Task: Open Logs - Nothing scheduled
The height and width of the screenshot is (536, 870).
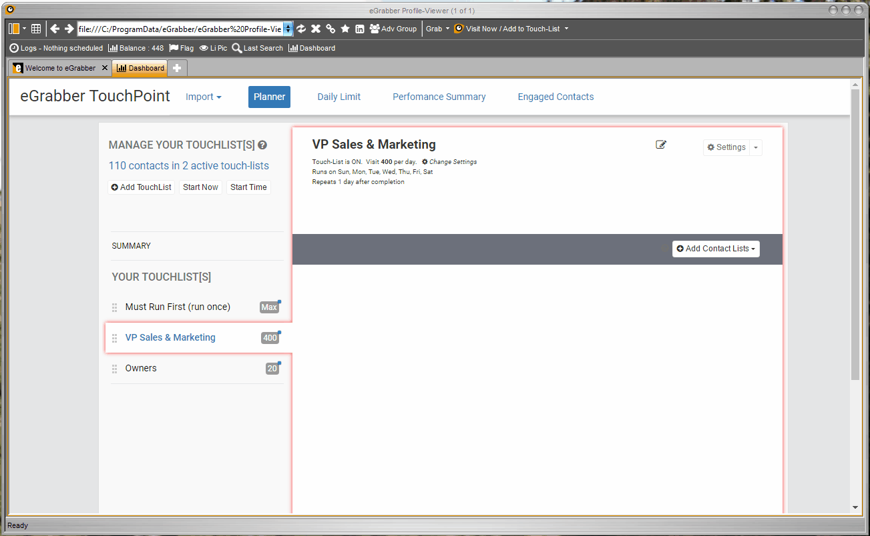Action: [x=56, y=48]
